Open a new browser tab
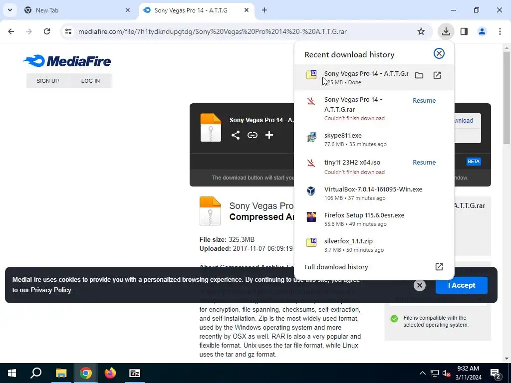The image size is (511, 383). pyautogui.click(x=264, y=10)
